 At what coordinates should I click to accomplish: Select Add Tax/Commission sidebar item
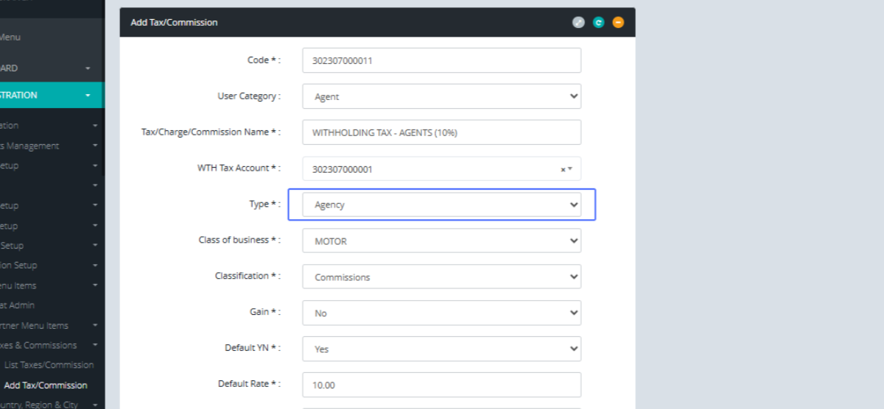[46, 385]
